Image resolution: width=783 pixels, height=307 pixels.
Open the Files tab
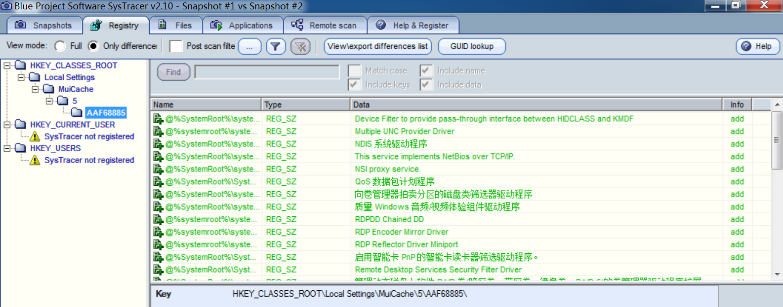click(175, 25)
